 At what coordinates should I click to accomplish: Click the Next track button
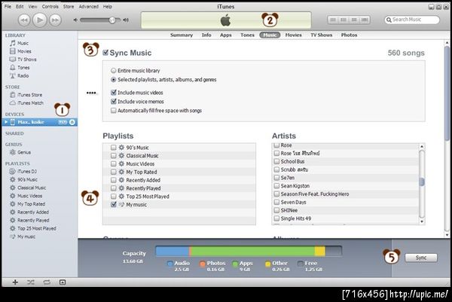55,20
